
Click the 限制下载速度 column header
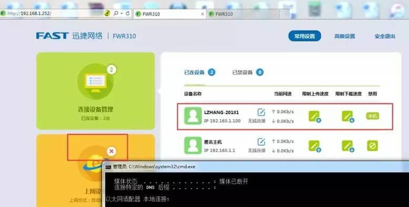click(349, 94)
